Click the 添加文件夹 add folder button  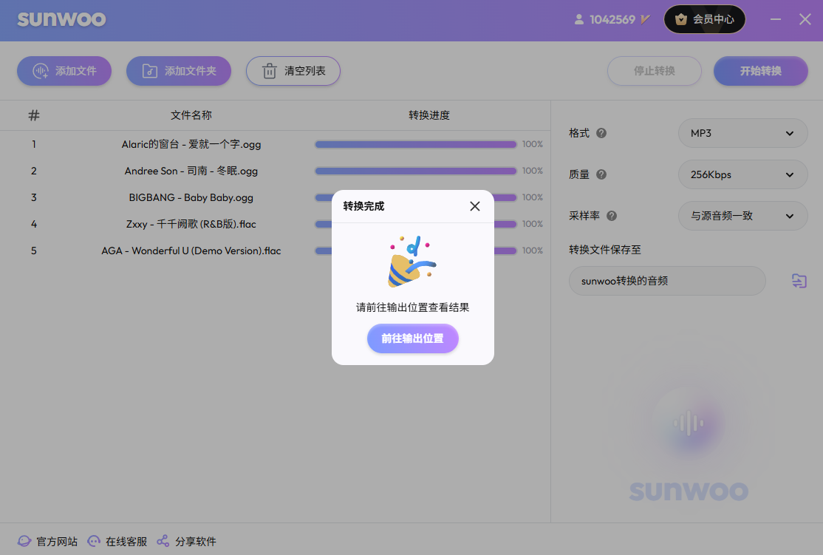pos(179,71)
